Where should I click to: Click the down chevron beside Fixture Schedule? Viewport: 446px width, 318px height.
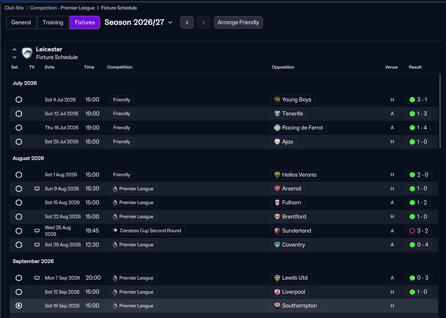(15, 57)
